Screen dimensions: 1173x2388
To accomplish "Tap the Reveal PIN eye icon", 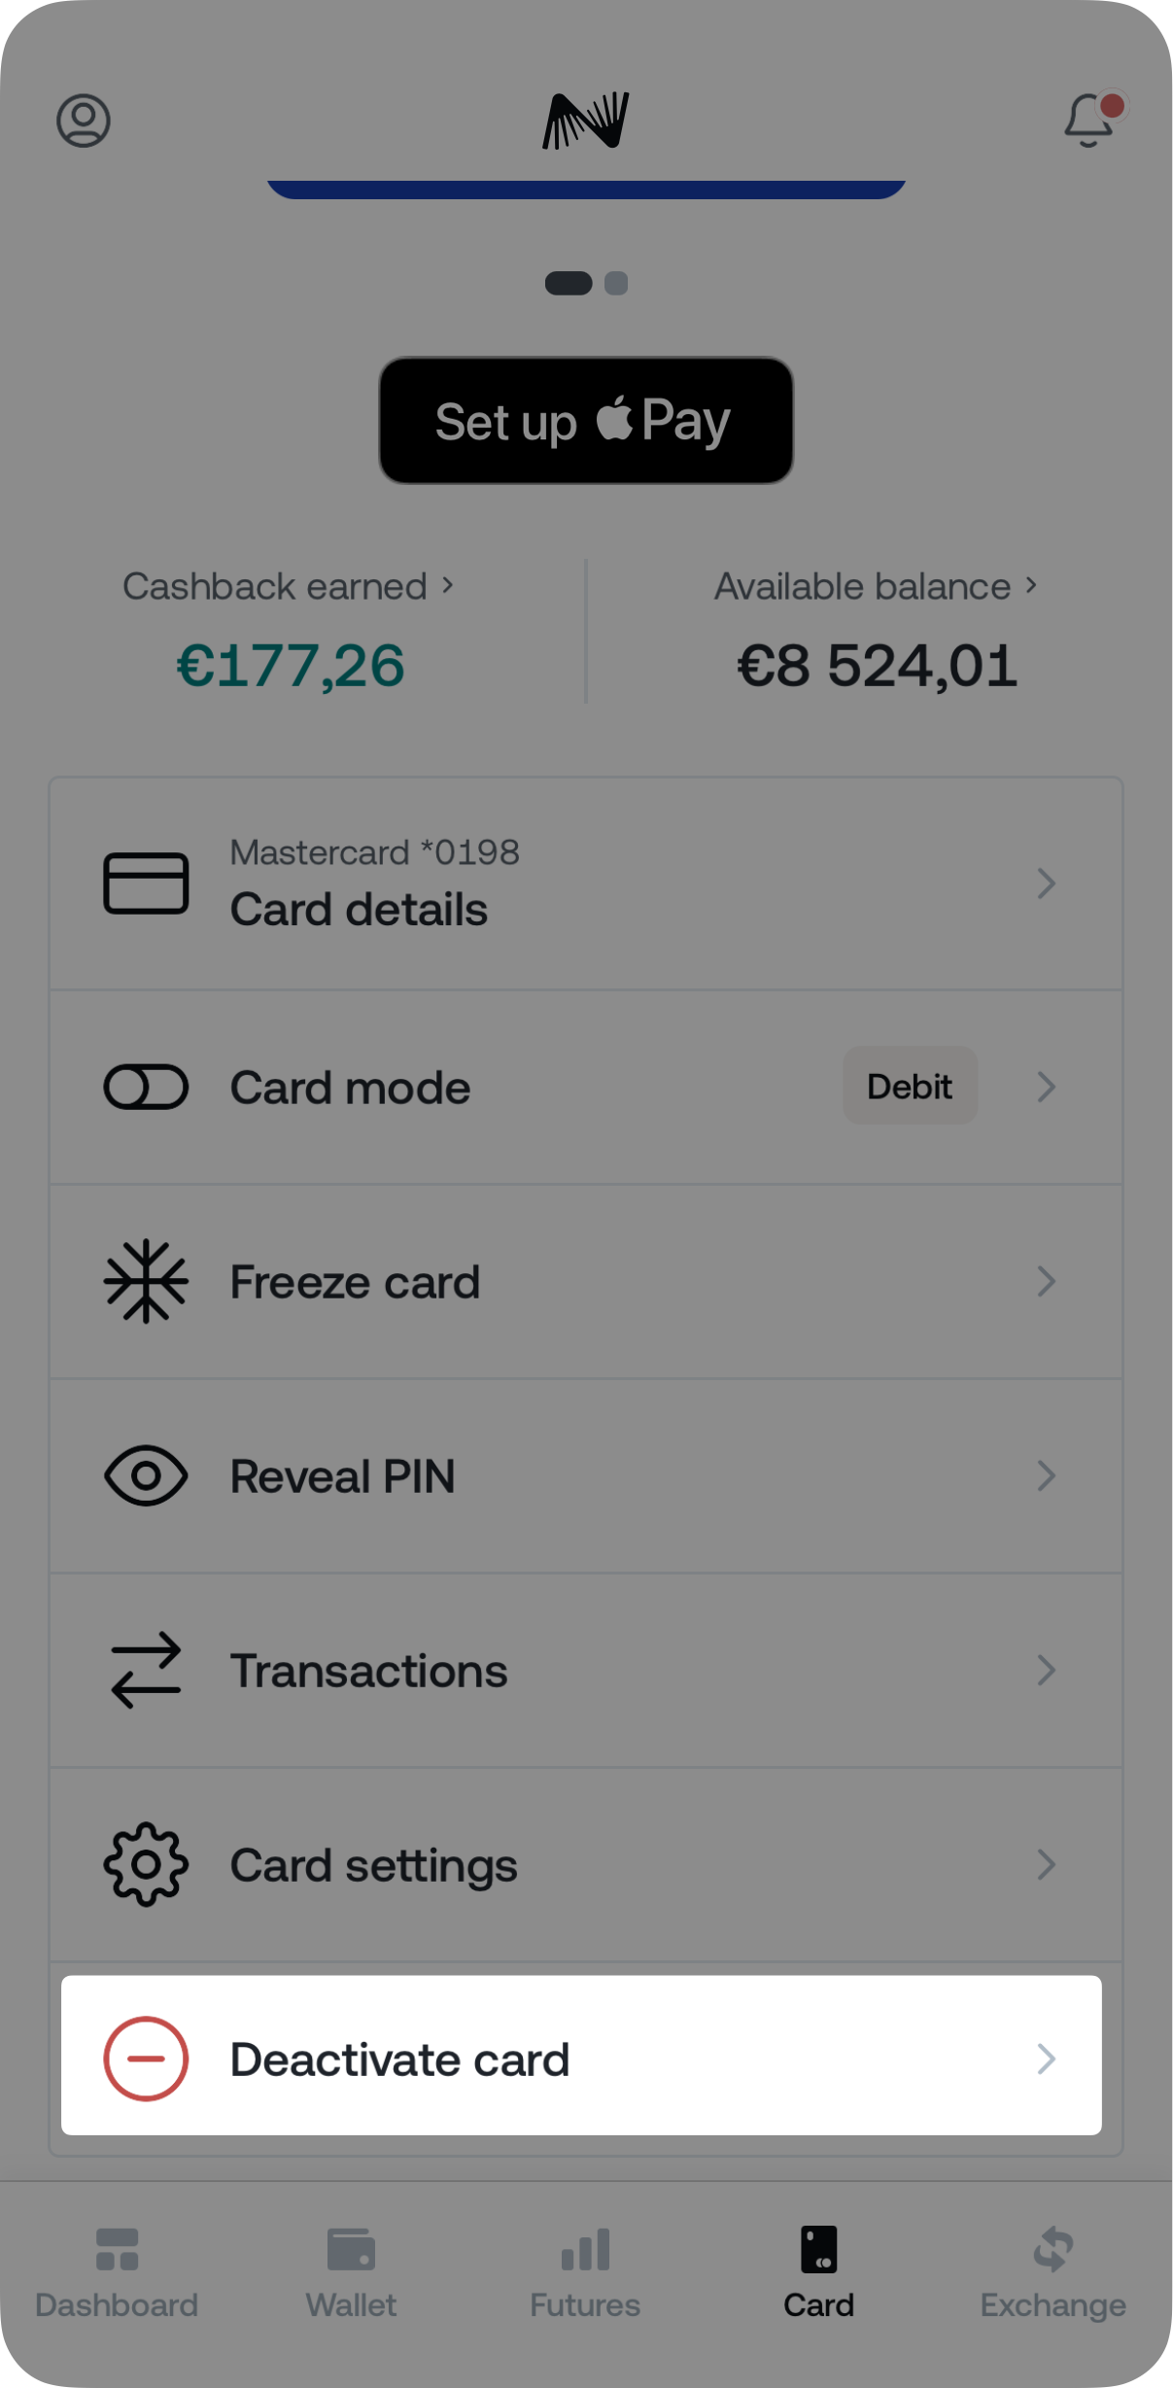I will pos(146,1475).
